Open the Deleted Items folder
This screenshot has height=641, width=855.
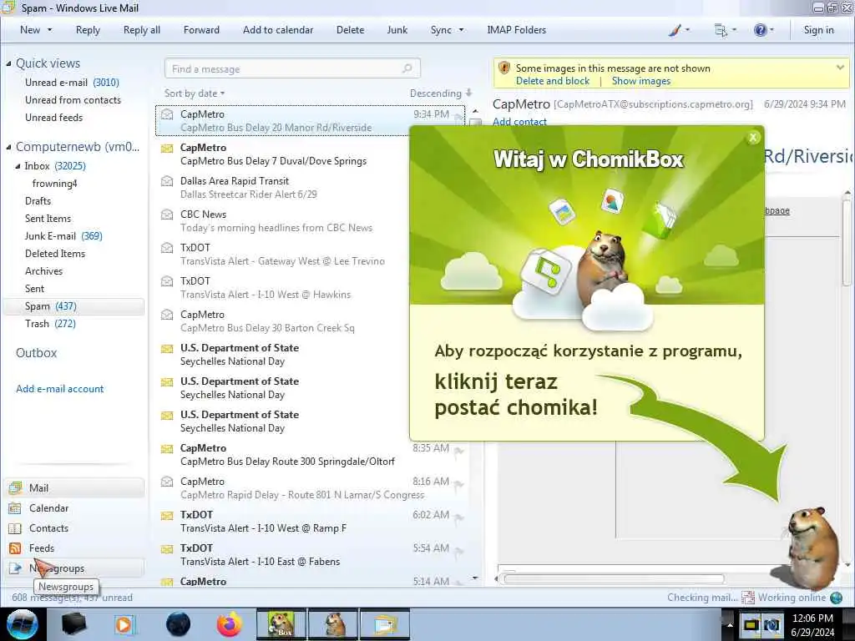pyautogui.click(x=55, y=254)
